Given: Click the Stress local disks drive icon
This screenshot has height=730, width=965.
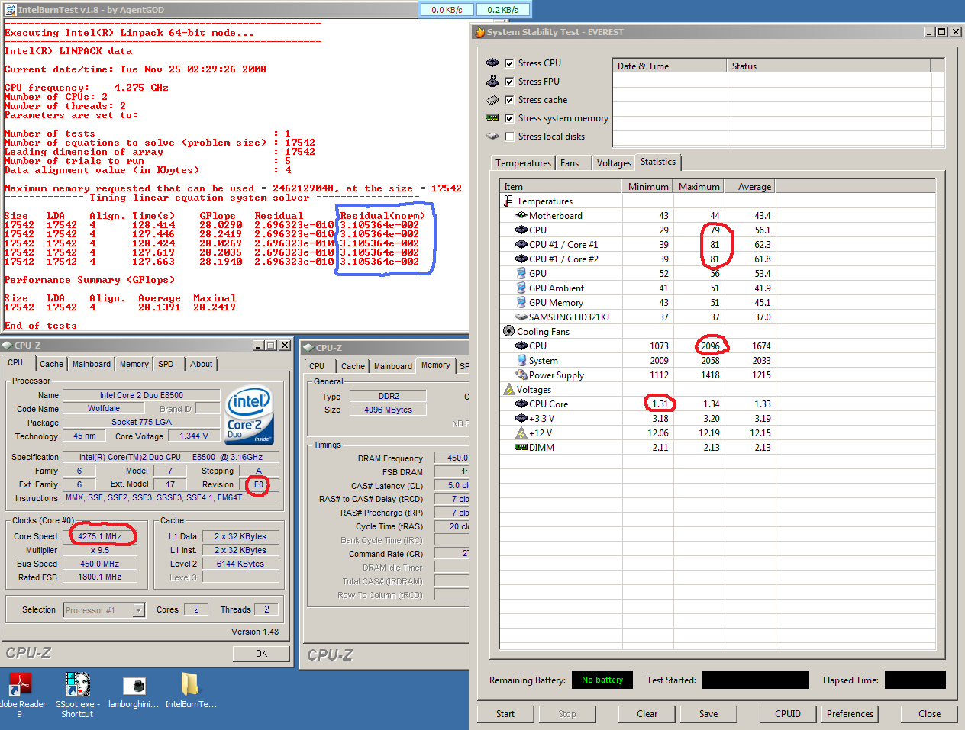Looking at the screenshot, I should (492, 137).
